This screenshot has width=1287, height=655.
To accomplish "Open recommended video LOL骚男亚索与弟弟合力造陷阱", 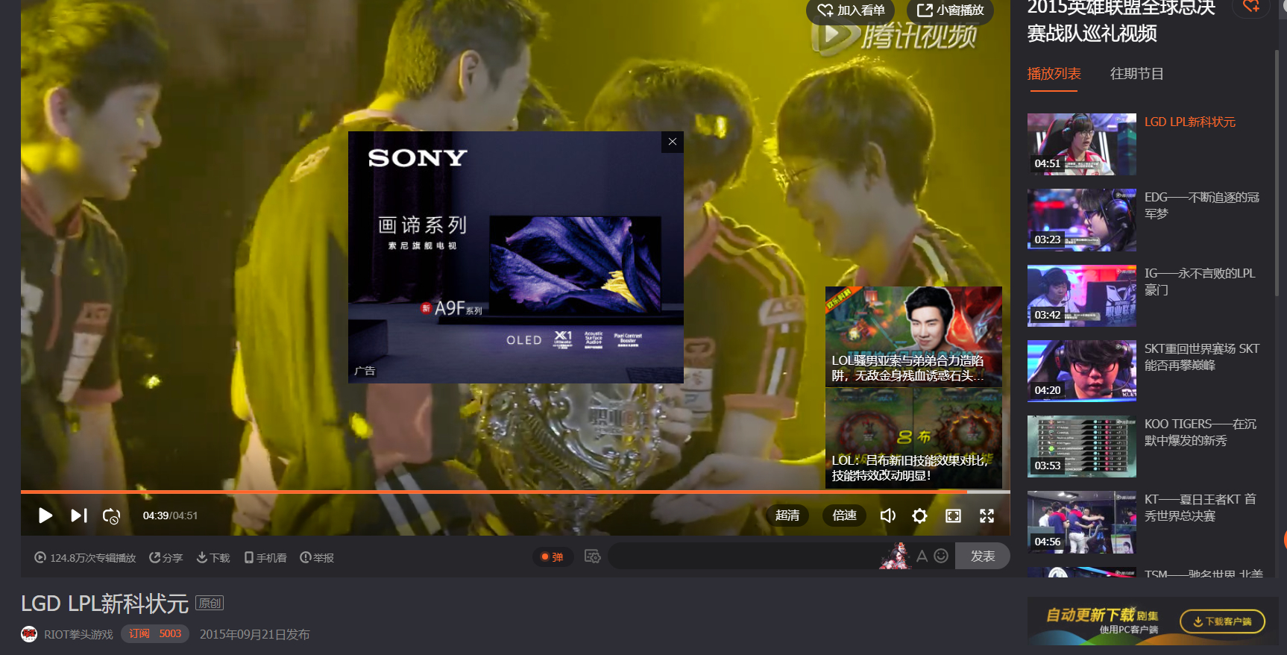I will (x=913, y=336).
